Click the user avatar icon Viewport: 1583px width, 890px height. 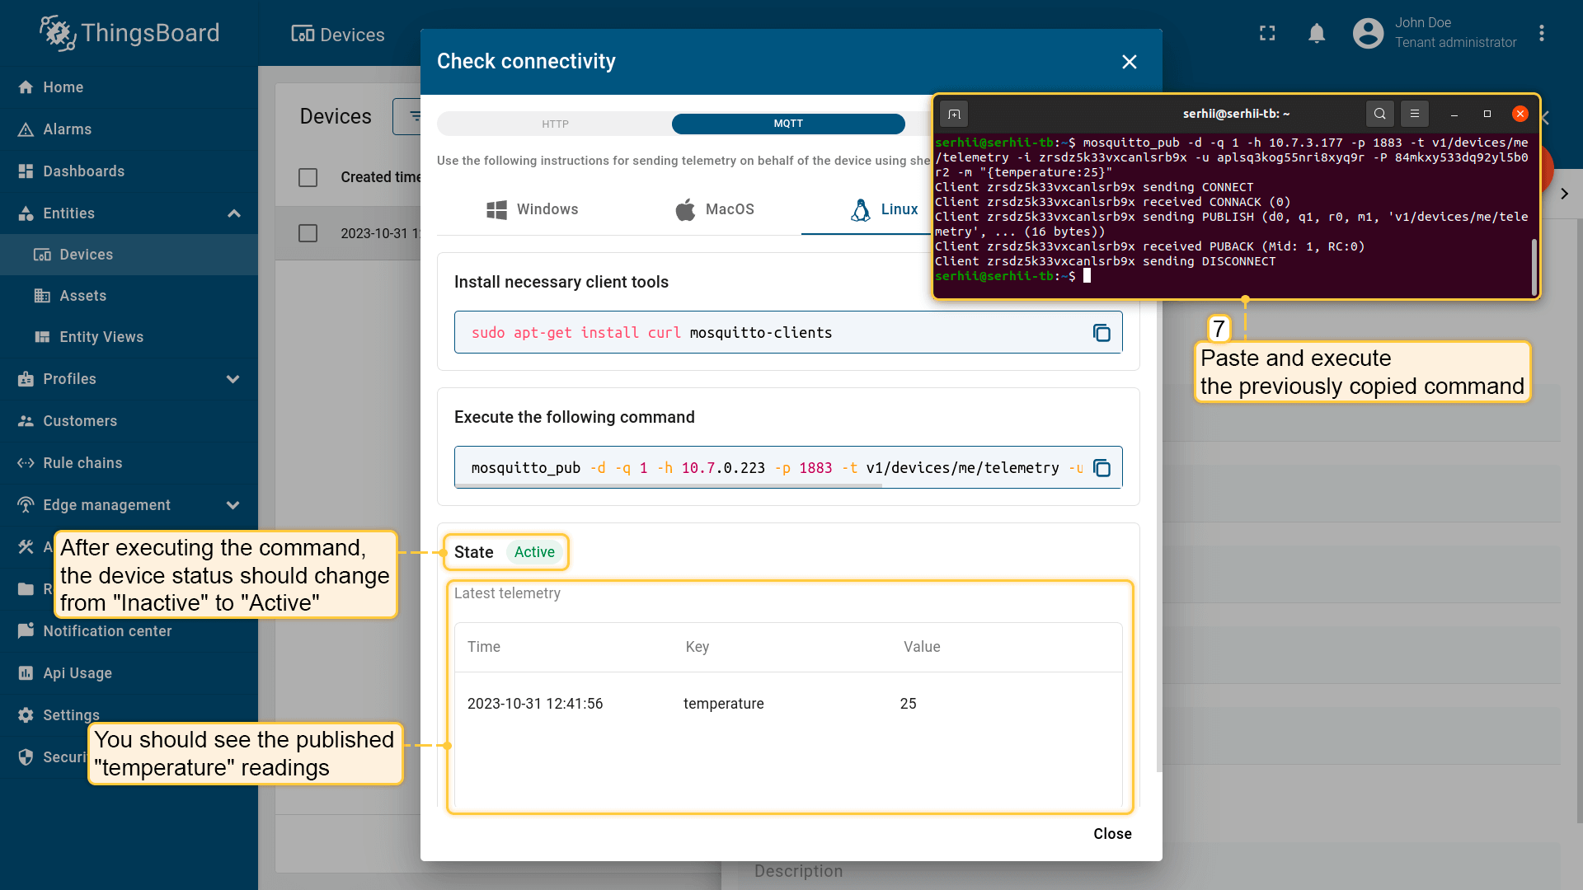tap(1368, 33)
